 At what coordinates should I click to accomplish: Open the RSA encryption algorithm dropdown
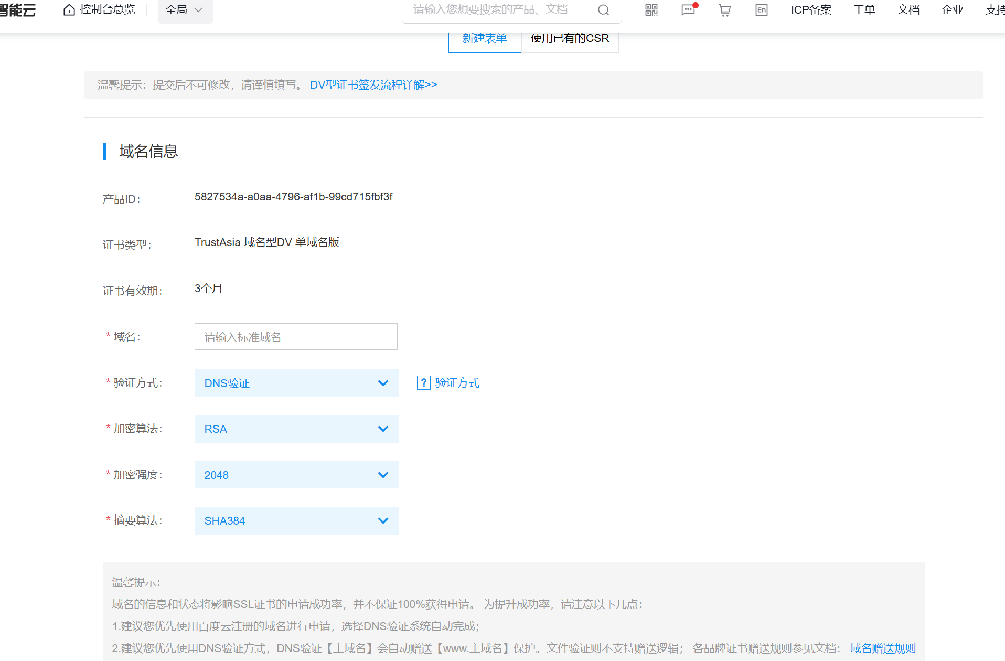(x=296, y=429)
